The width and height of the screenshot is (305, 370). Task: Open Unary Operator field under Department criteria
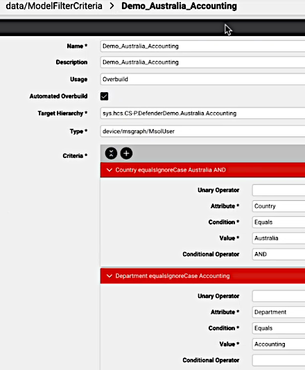coord(279,296)
